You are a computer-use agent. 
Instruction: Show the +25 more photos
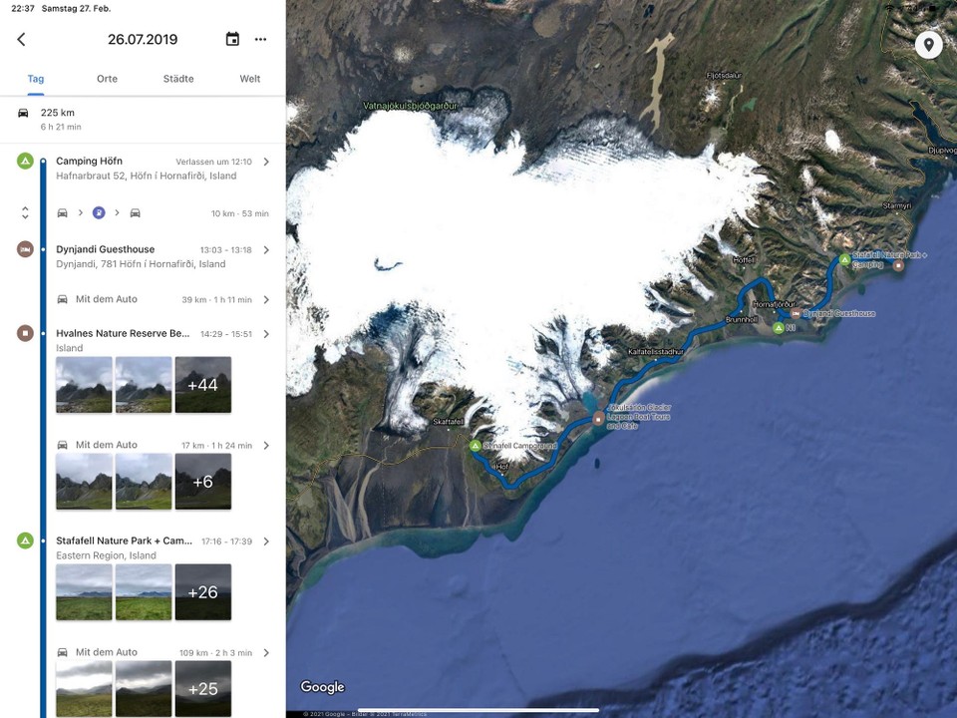point(203,689)
